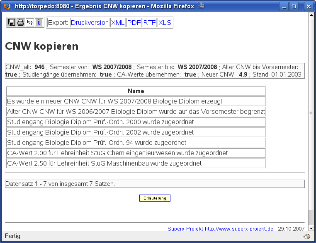This screenshot has width=316, height=243.
Task: Click the help question-mark cursor icon
Action: (x=30, y=22)
